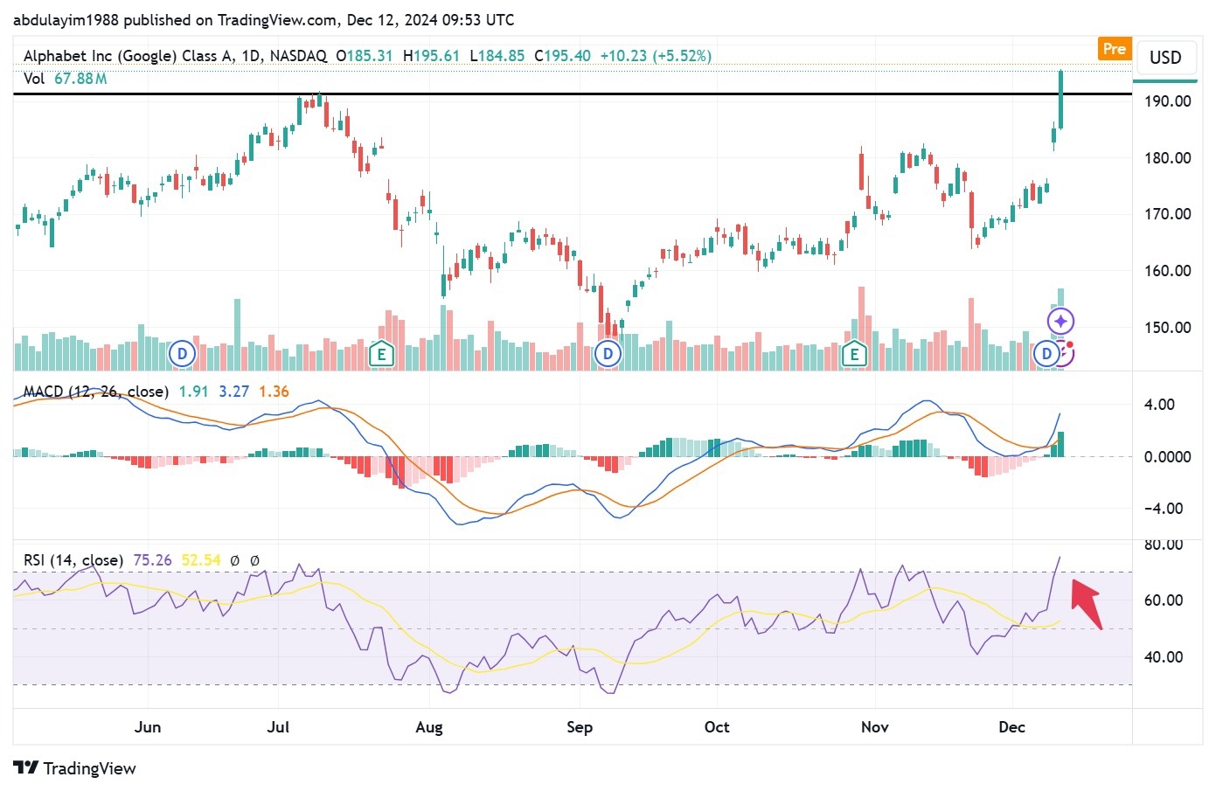Image resolution: width=1216 pixels, height=791 pixels.
Task: Click the purple star event icon
Action: point(1060,322)
